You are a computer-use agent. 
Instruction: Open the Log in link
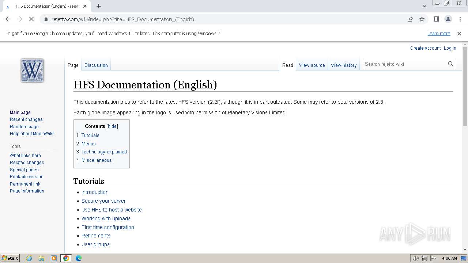point(450,48)
